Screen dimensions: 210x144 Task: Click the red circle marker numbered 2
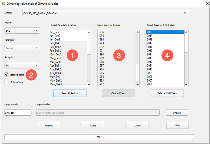31,75
